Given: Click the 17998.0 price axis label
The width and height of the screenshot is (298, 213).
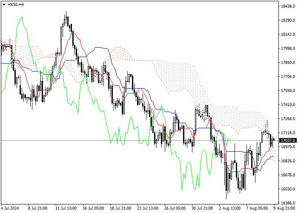Looking at the screenshot, I should (x=288, y=49).
